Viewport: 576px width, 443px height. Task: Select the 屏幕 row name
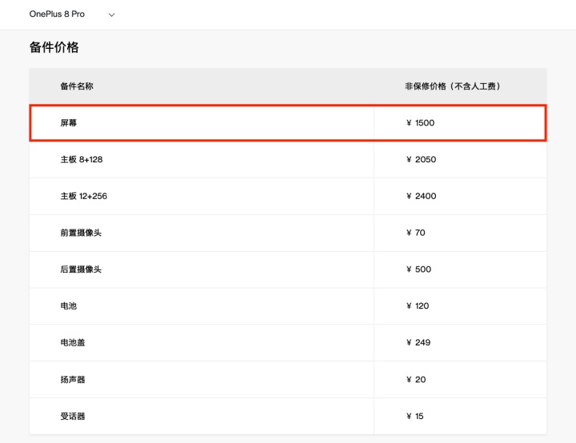click(69, 122)
